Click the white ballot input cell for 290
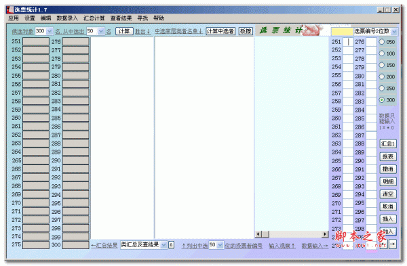 coord(372,161)
